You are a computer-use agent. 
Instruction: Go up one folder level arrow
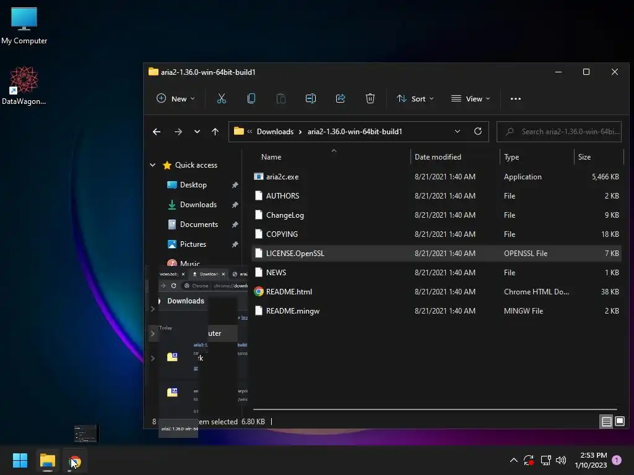[x=215, y=132]
